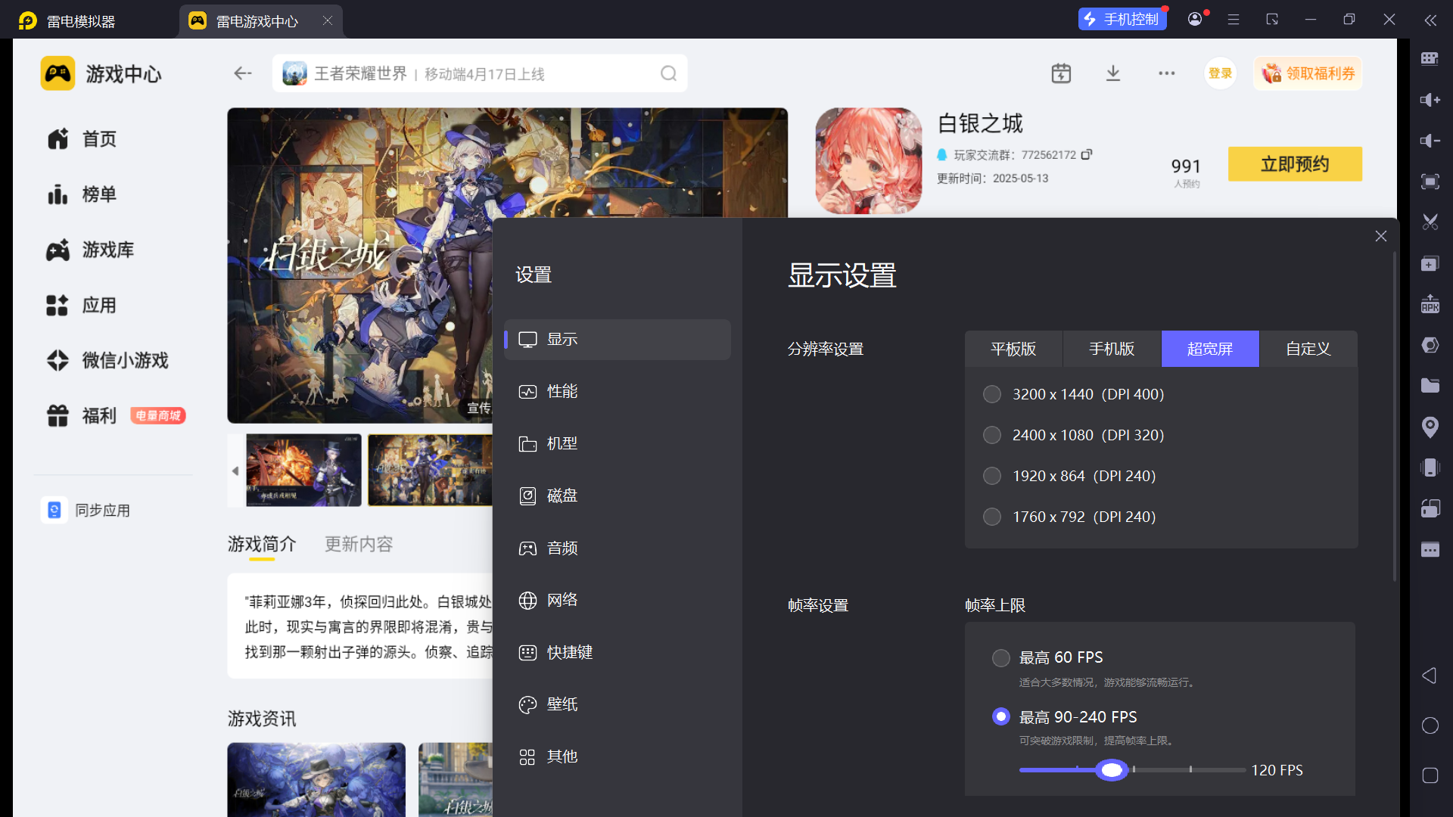Click the shared folder icon in sidebar
The height and width of the screenshot is (817, 1453).
1430,386
